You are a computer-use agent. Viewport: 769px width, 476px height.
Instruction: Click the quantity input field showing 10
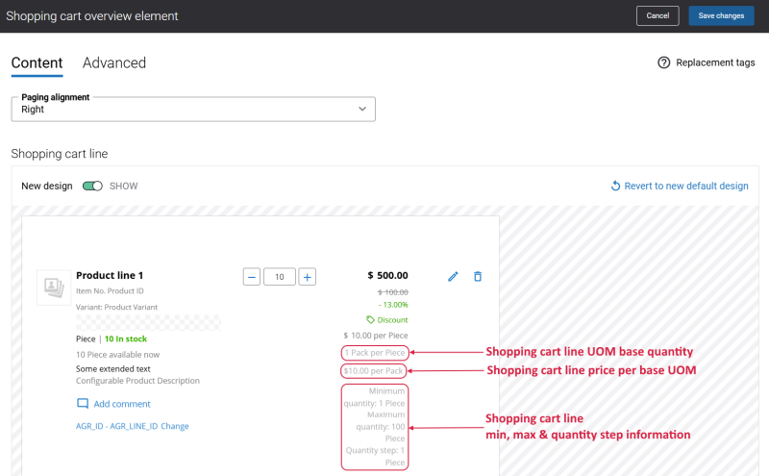coord(280,277)
